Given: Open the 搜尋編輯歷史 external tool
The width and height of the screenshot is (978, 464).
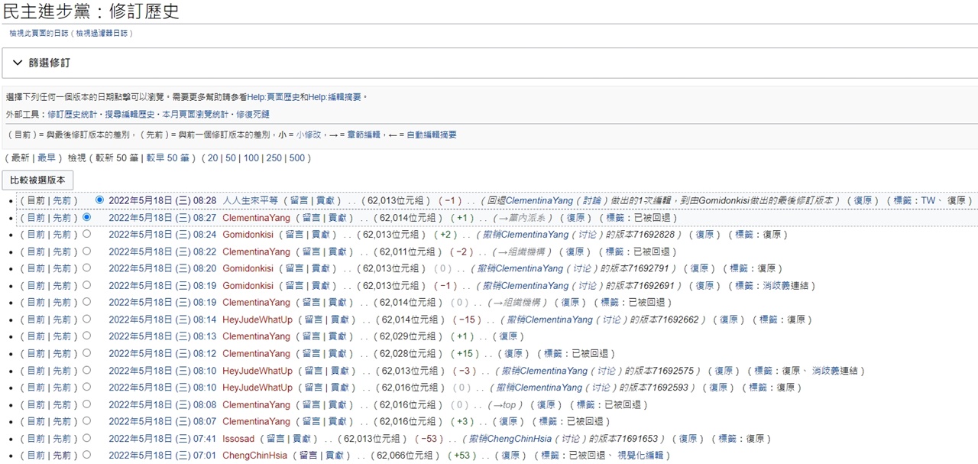Looking at the screenshot, I should 130,114.
